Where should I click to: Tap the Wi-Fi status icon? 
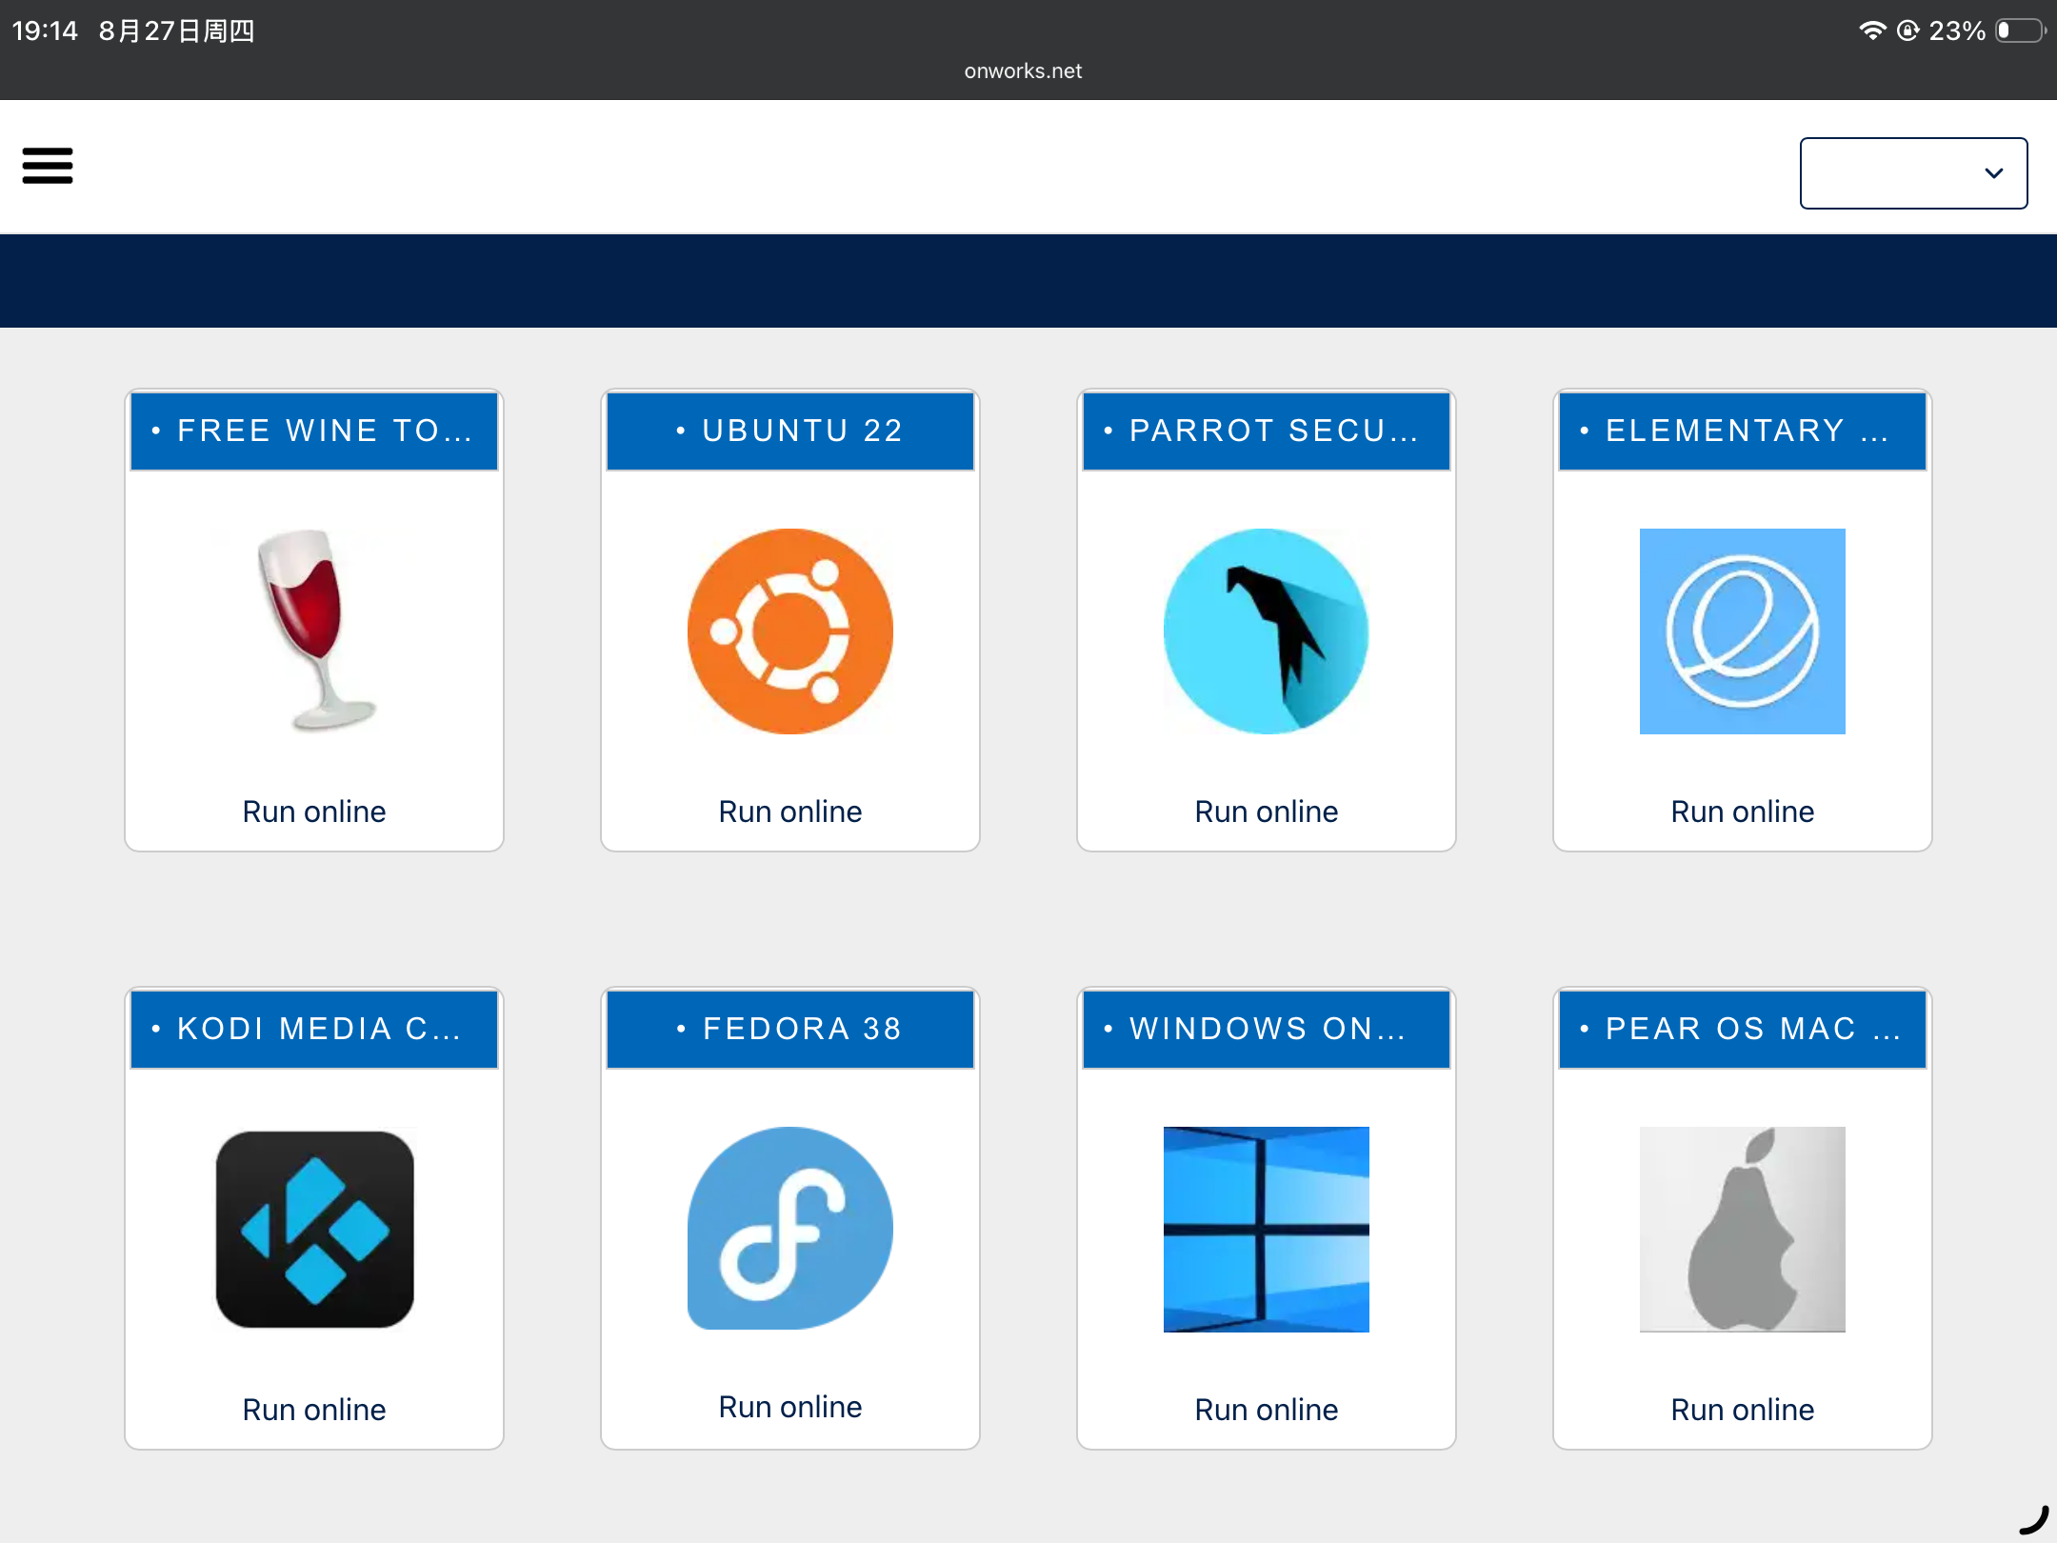coord(1872,30)
